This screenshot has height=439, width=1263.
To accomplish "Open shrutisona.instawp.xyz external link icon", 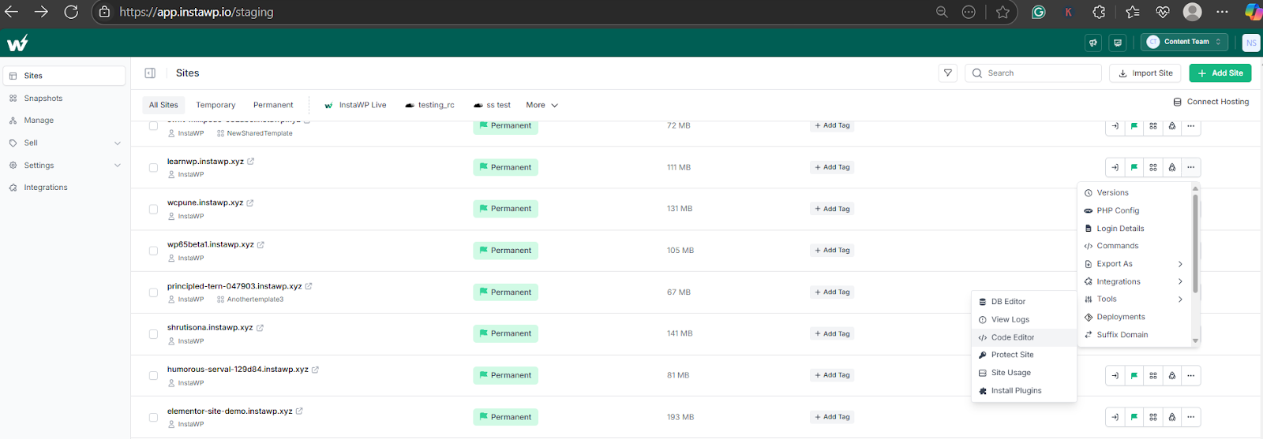I will click(260, 328).
